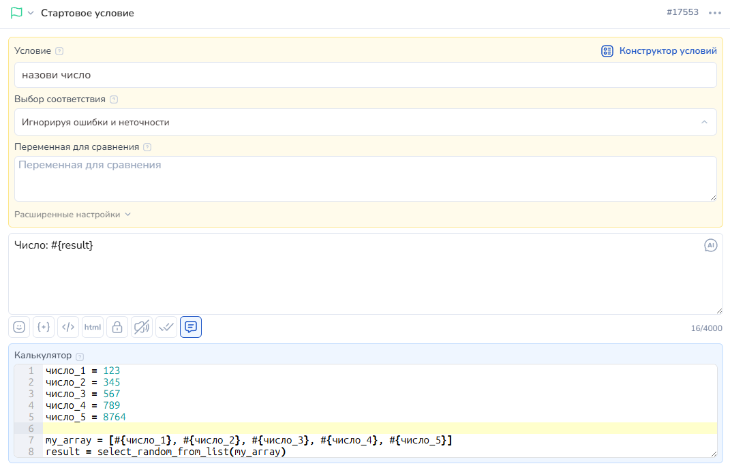This screenshot has width=730, height=468.
Task: Toggle the padlock icon in message toolbar
Action: tap(117, 327)
